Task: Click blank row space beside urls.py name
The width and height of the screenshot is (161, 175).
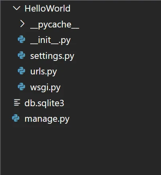Action: pyautogui.click(x=109, y=71)
